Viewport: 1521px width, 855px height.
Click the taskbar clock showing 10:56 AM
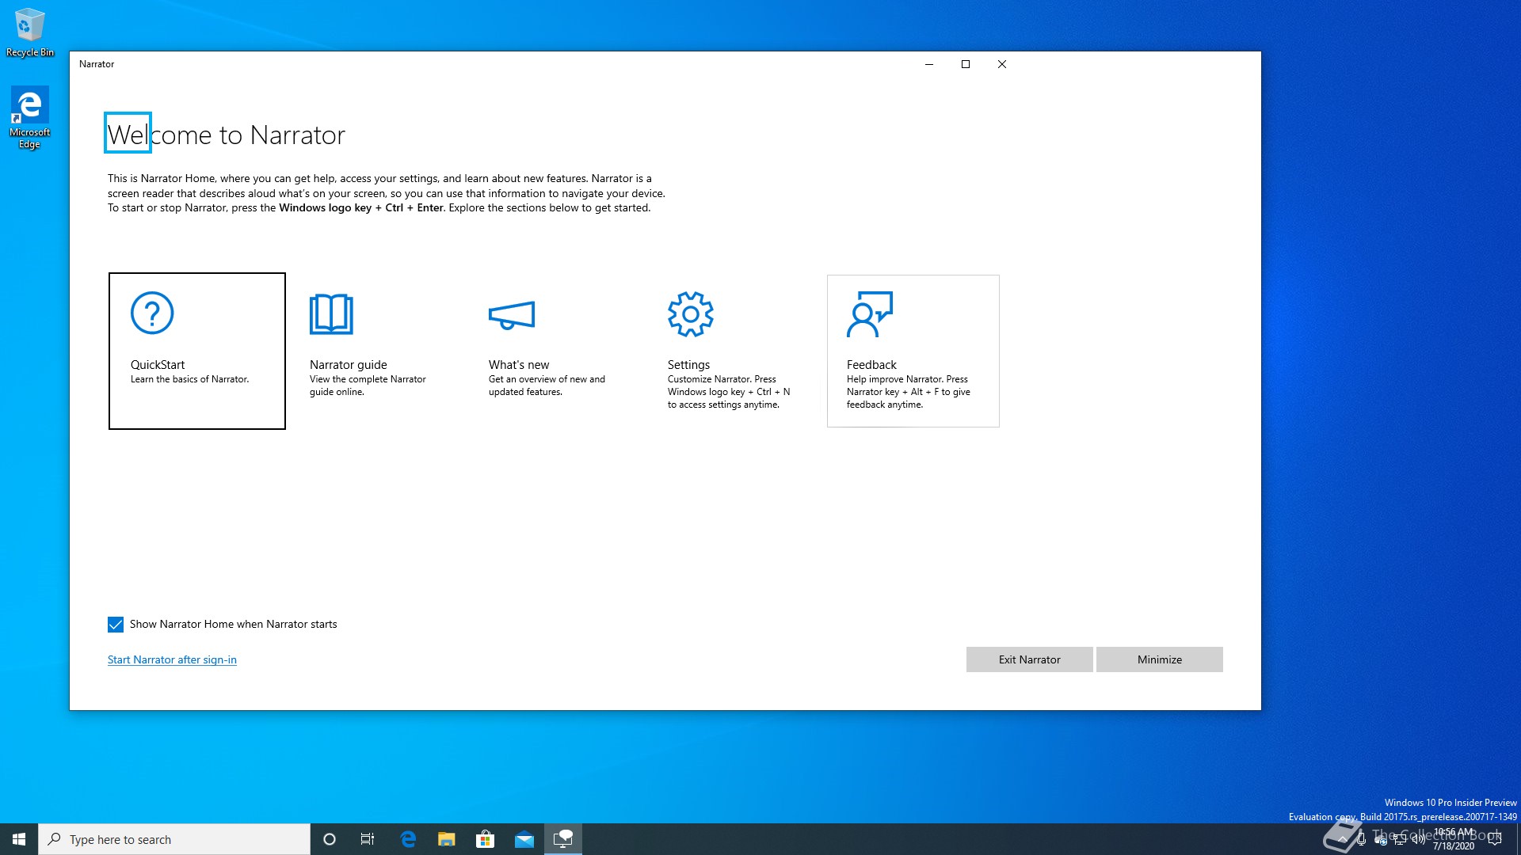pos(1454,839)
